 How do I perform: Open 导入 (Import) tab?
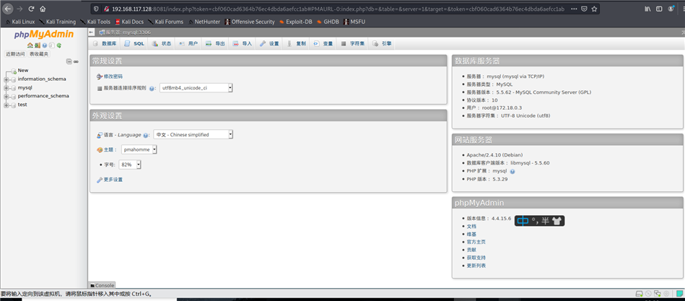pyautogui.click(x=243, y=44)
